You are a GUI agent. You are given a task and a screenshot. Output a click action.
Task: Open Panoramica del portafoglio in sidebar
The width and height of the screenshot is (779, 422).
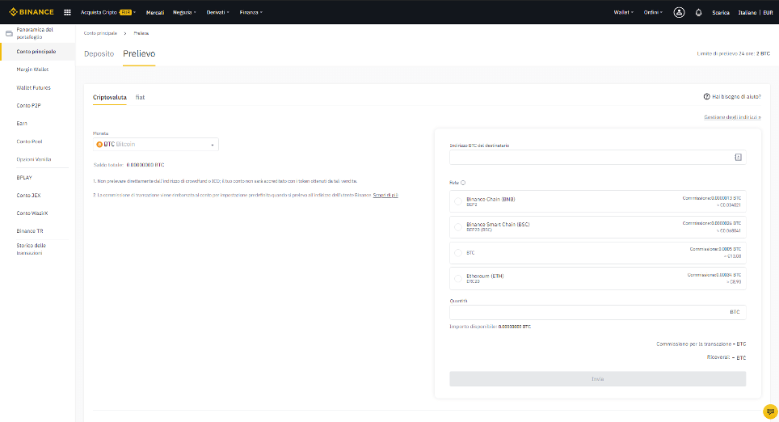35,33
